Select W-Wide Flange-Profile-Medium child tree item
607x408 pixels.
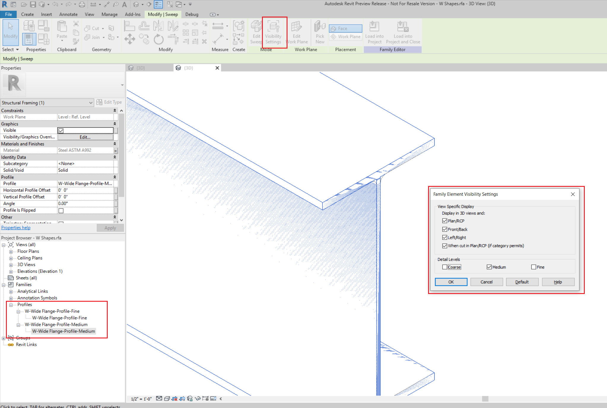pos(63,331)
